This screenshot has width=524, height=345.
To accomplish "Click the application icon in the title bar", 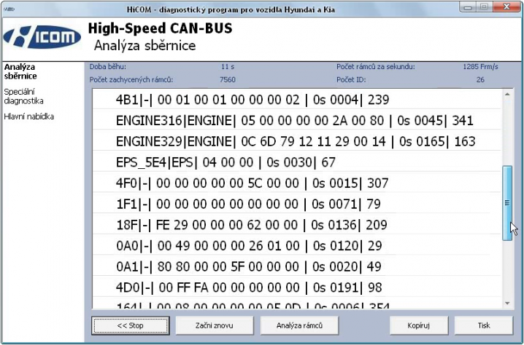I will [x=9, y=6].
